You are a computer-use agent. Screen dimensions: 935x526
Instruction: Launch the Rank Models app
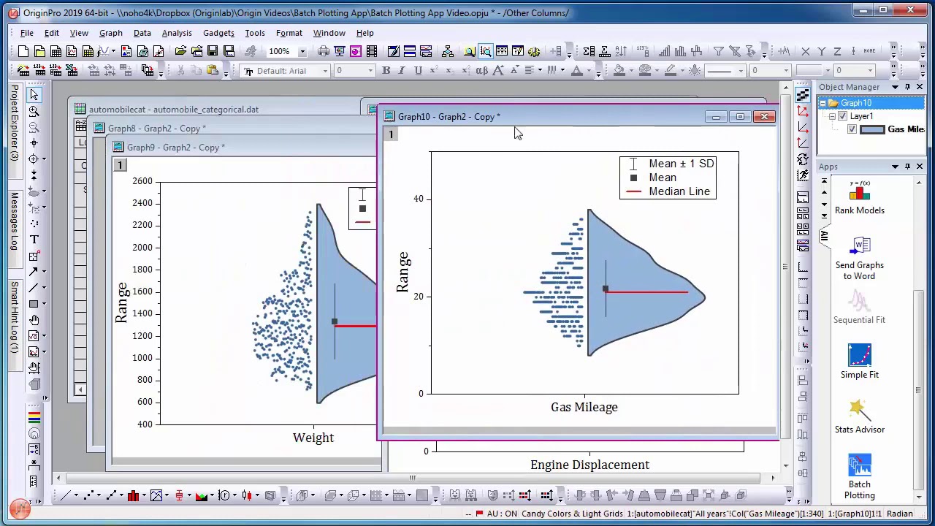click(860, 199)
